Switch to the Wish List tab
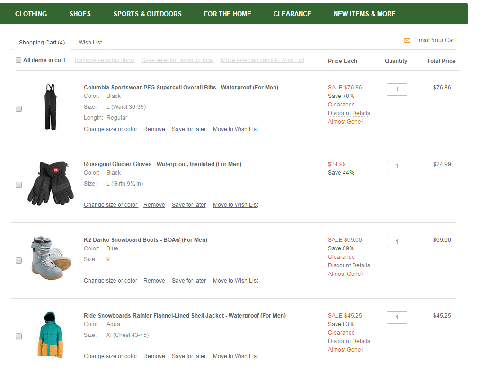487x389 pixels. coord(90,43)
